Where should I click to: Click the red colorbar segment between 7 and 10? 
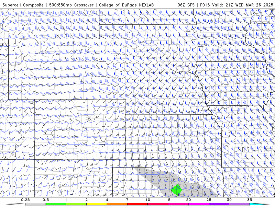tap(137, 204)
